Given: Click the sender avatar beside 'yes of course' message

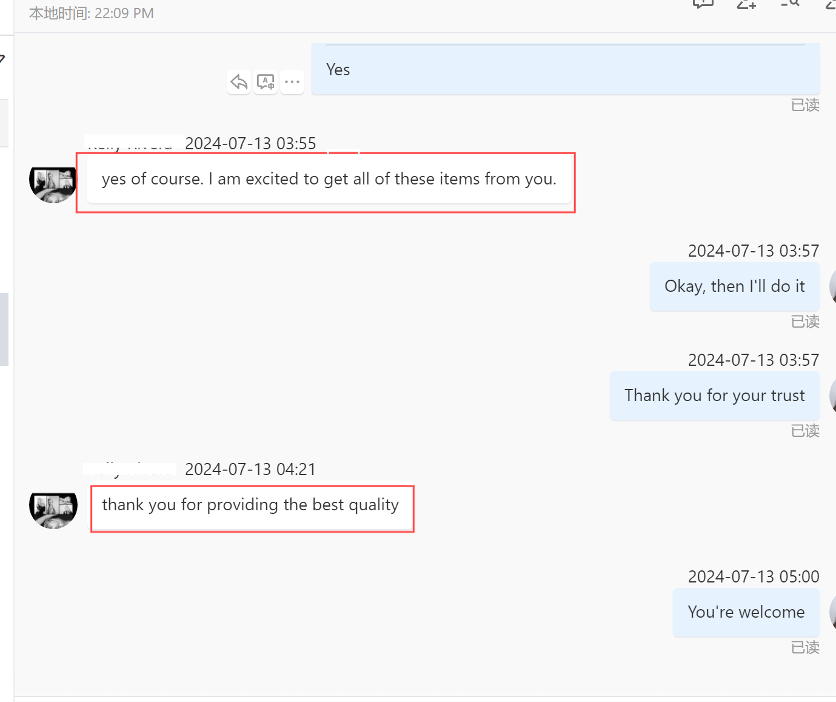Looking at the screenshot, I should pos(53,180).
